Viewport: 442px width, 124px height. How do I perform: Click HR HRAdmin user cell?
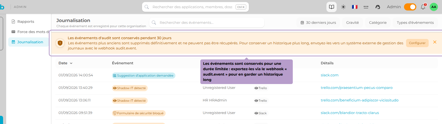pos(215,100)
